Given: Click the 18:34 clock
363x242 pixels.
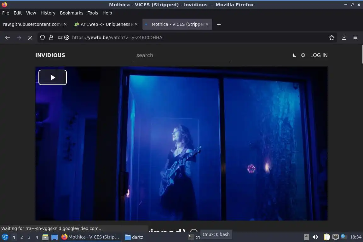Looking at the screenshot, I should click(355, 237).
